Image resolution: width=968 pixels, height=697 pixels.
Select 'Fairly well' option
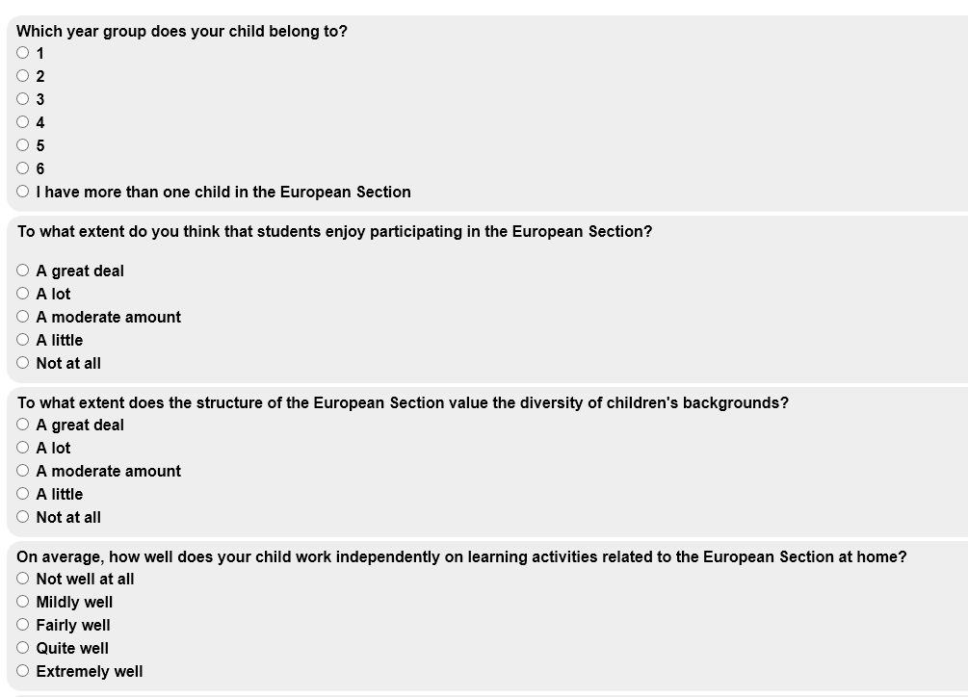pos(23,625)
